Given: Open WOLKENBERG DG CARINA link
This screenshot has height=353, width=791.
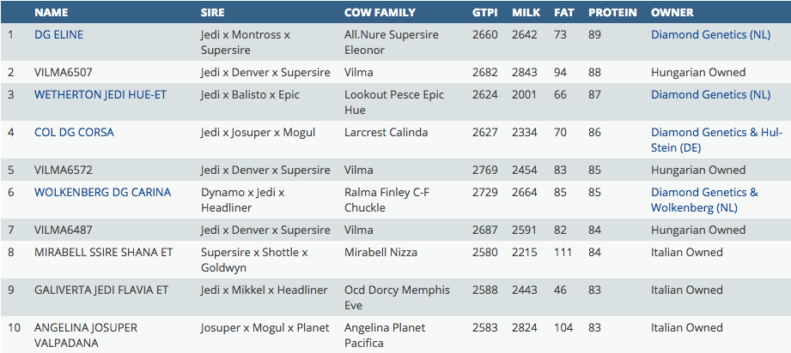Looking at the screenshot, I should 102,193.
